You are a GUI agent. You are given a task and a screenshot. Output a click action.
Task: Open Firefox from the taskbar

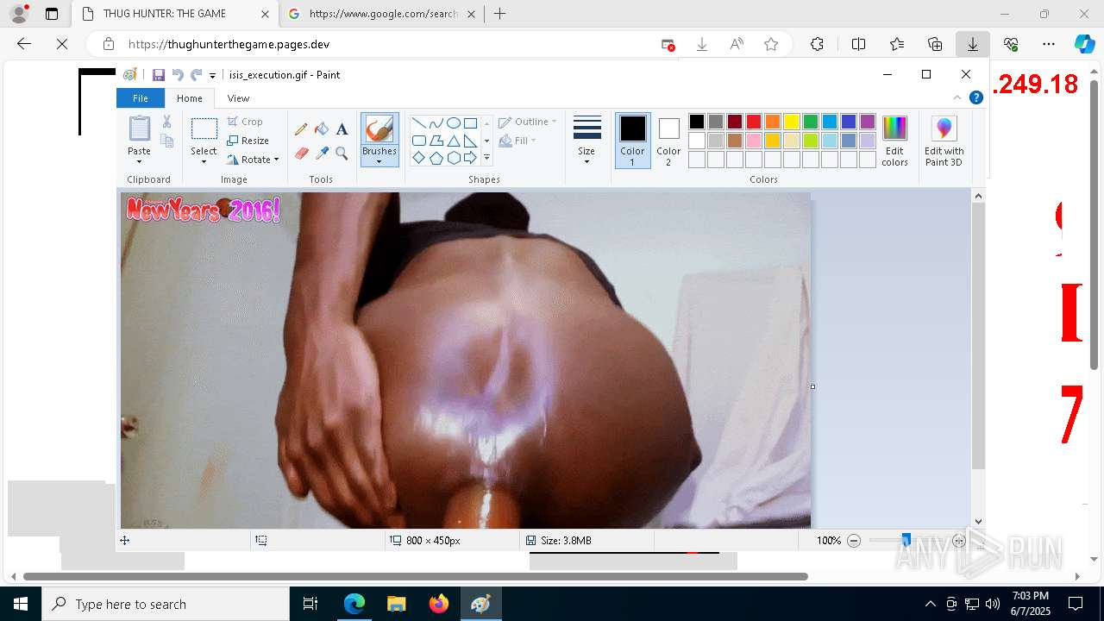coord(439,604)
